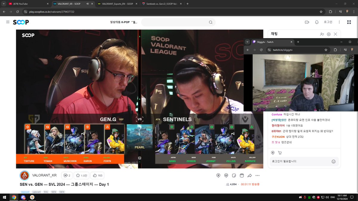Viewport: 358px width, 201px height.
Task: Click the Valorant category tag
Action: point(25,192)
